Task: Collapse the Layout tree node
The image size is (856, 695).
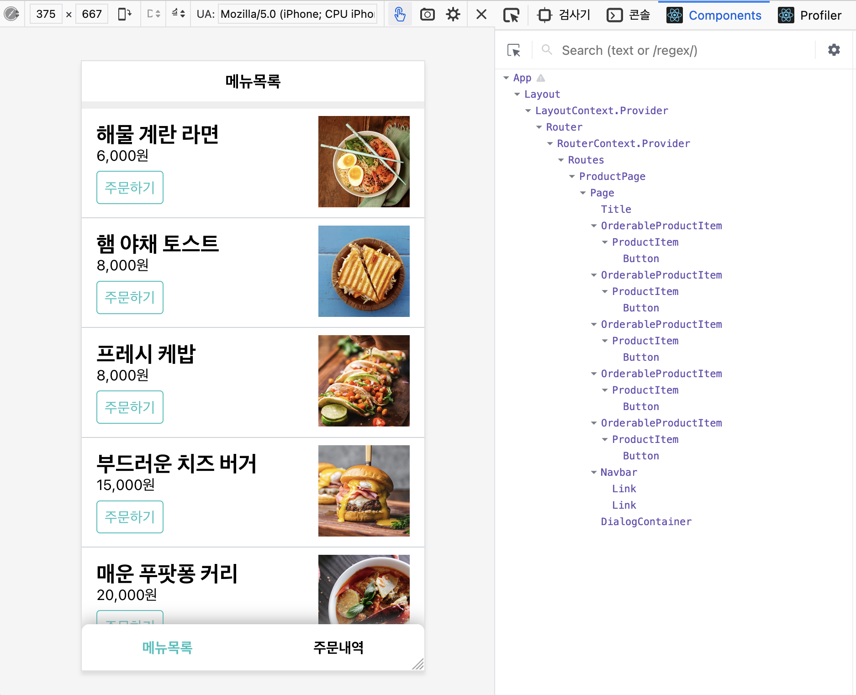Action: (x=517, y=95)
